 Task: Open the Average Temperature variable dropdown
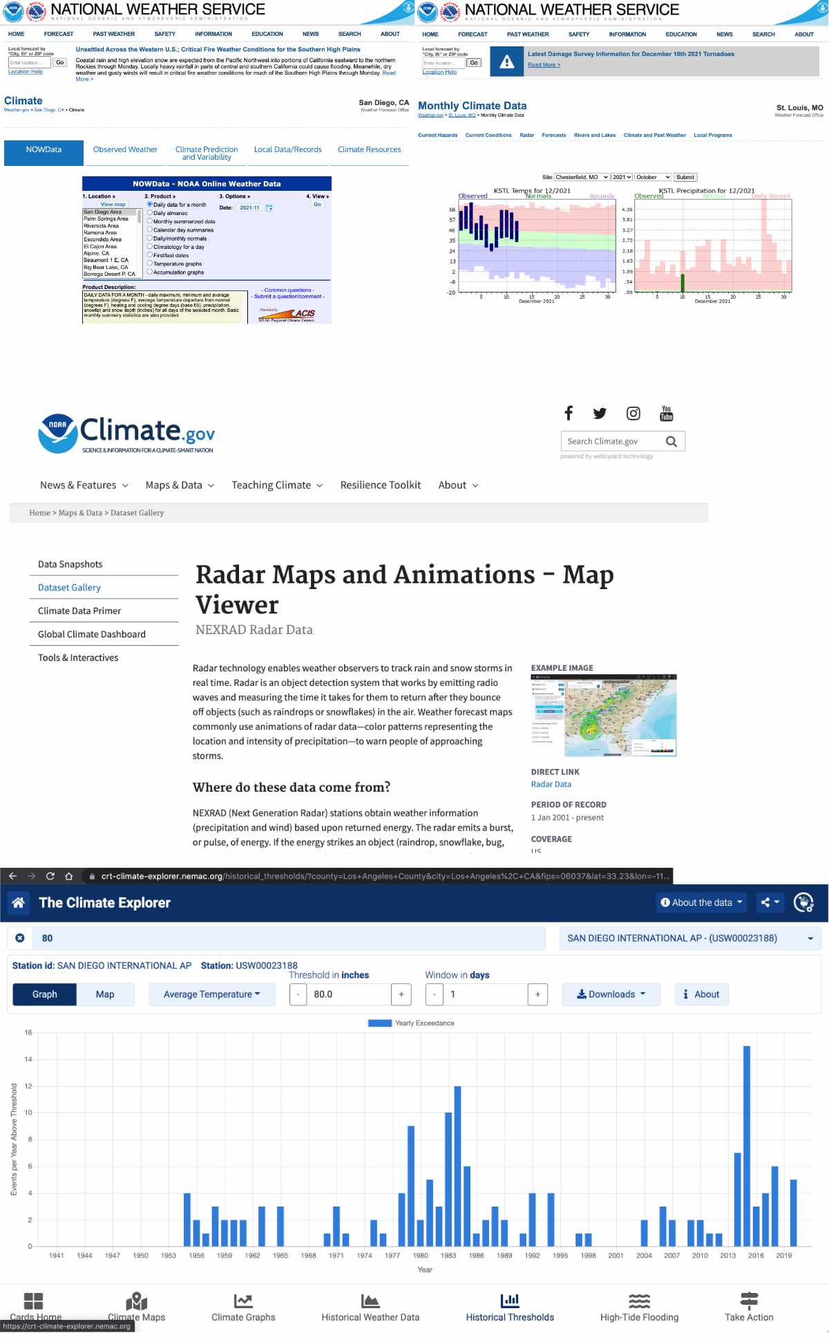coord(212,994)
